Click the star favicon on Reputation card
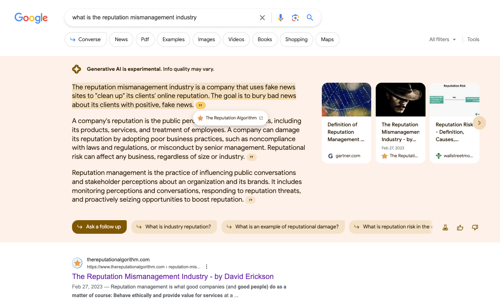 click(384, 156)
